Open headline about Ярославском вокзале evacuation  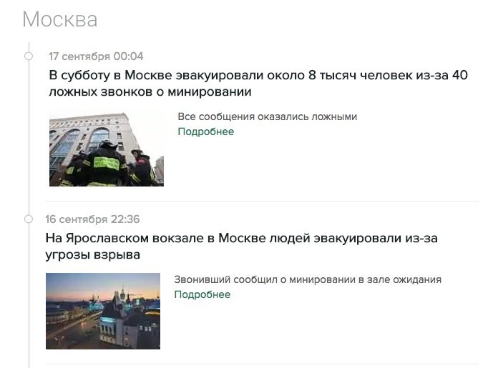pos(241,247)
